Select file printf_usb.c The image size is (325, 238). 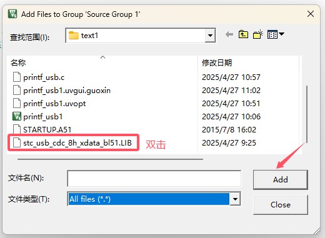(44, 77)
